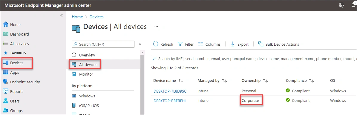The width and height of the screenshot is (357, 115).
Task: Open the directory and subscription icon
Action: [341, 5]
